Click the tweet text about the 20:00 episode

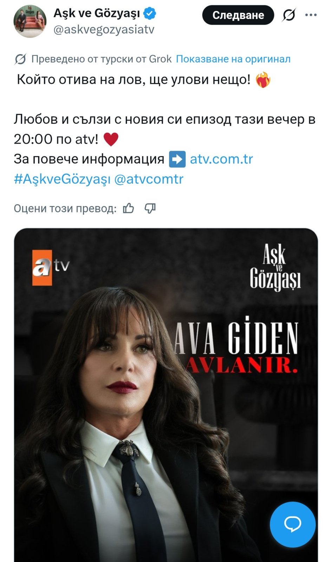pyautogui.click(x=164, y=129)
